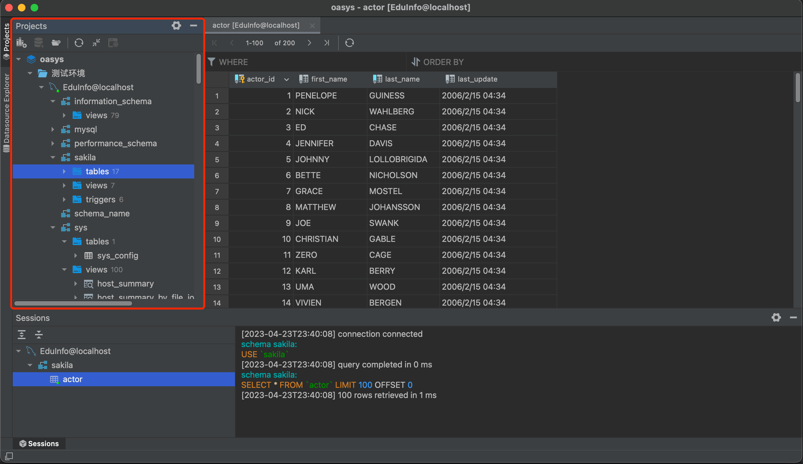Collapse EduInfo@localhost in Sessions tree
Image resolution: width=803 pixels, height=464 pixels.
tap(18, 351)
